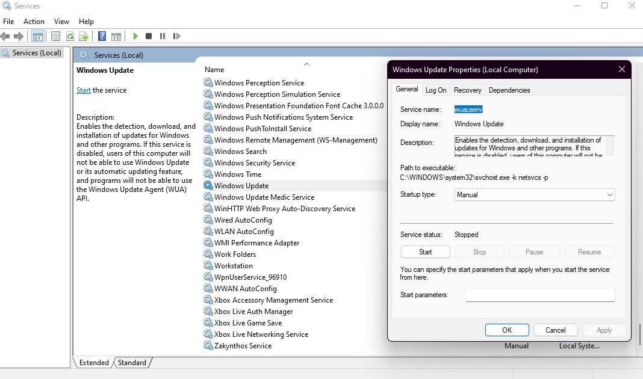Screen dimensions: 643x379
Task: Switch to the Dependencies tab
Action: pos(509,90)
